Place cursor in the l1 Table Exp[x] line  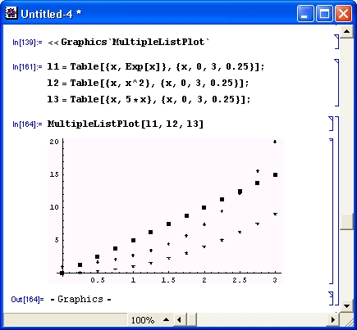155,66
